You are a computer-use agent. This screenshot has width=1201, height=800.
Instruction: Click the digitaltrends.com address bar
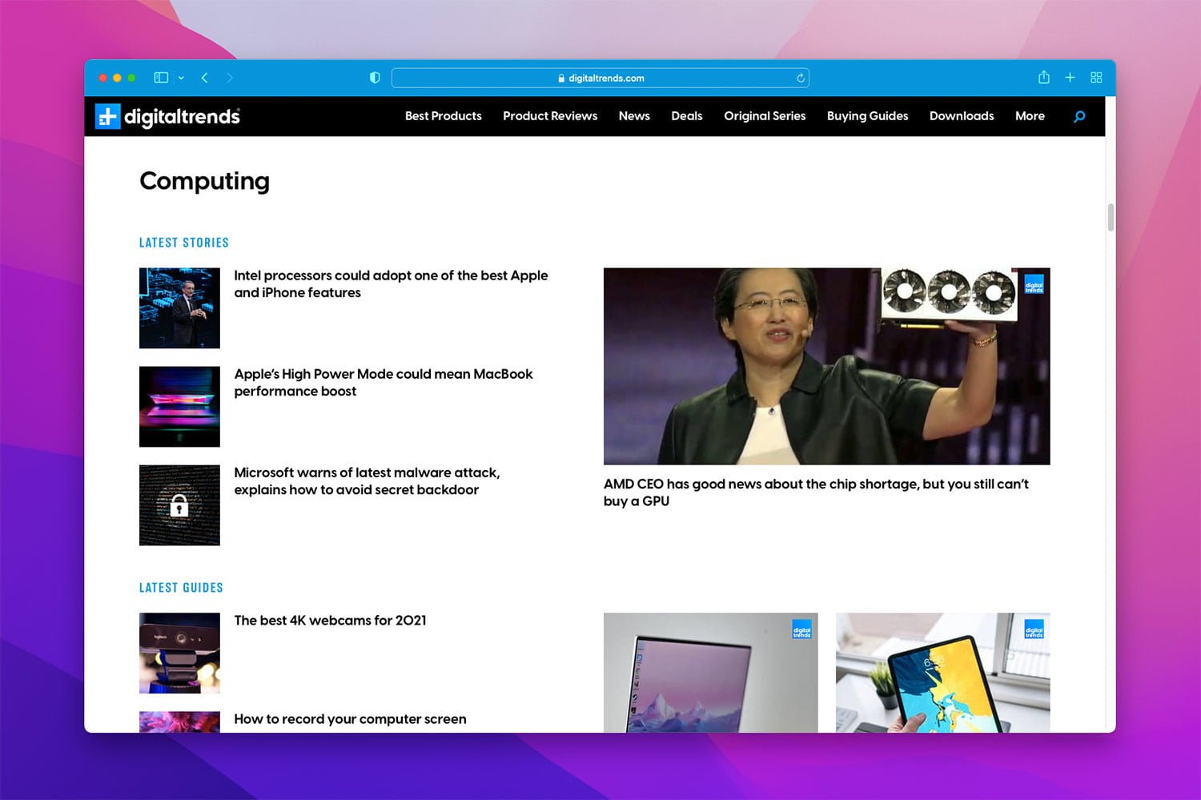click(600, 78)
